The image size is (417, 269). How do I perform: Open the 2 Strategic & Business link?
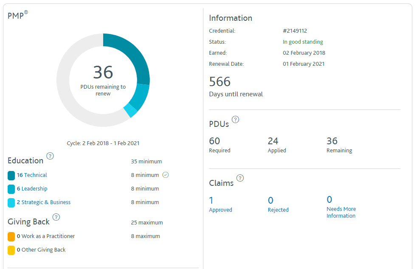click(x=44, y=202)
